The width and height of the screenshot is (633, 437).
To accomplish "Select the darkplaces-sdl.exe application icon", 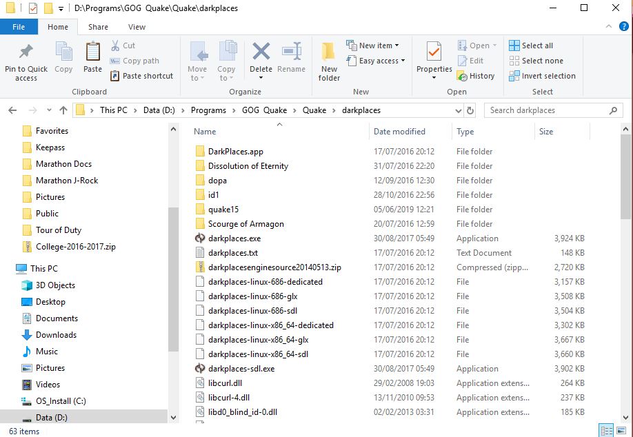I will click(x=200, y=368).
